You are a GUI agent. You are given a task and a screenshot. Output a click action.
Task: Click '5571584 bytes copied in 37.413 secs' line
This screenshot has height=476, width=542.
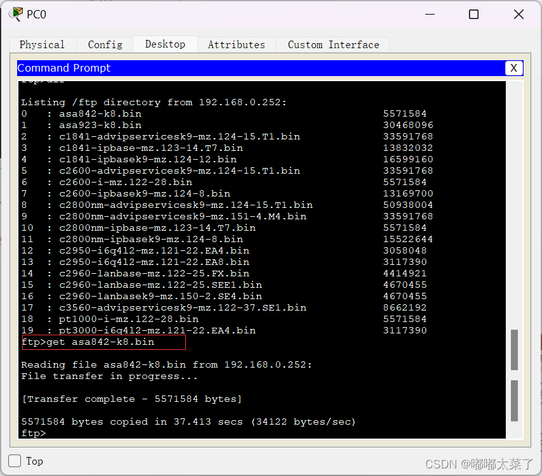coord(188,421)
